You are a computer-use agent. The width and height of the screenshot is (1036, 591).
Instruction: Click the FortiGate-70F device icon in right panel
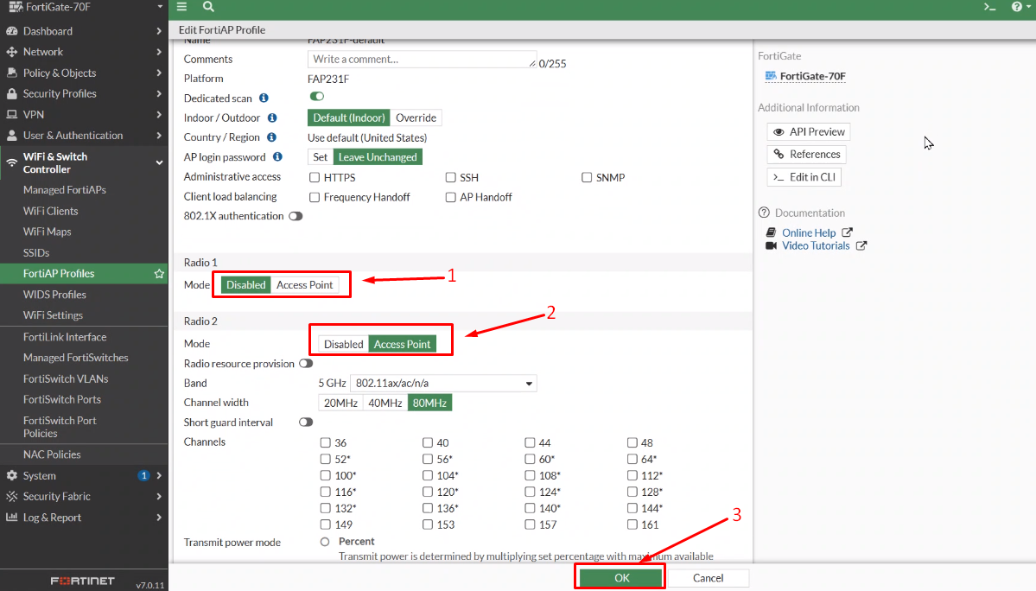(x=771, y=76)
